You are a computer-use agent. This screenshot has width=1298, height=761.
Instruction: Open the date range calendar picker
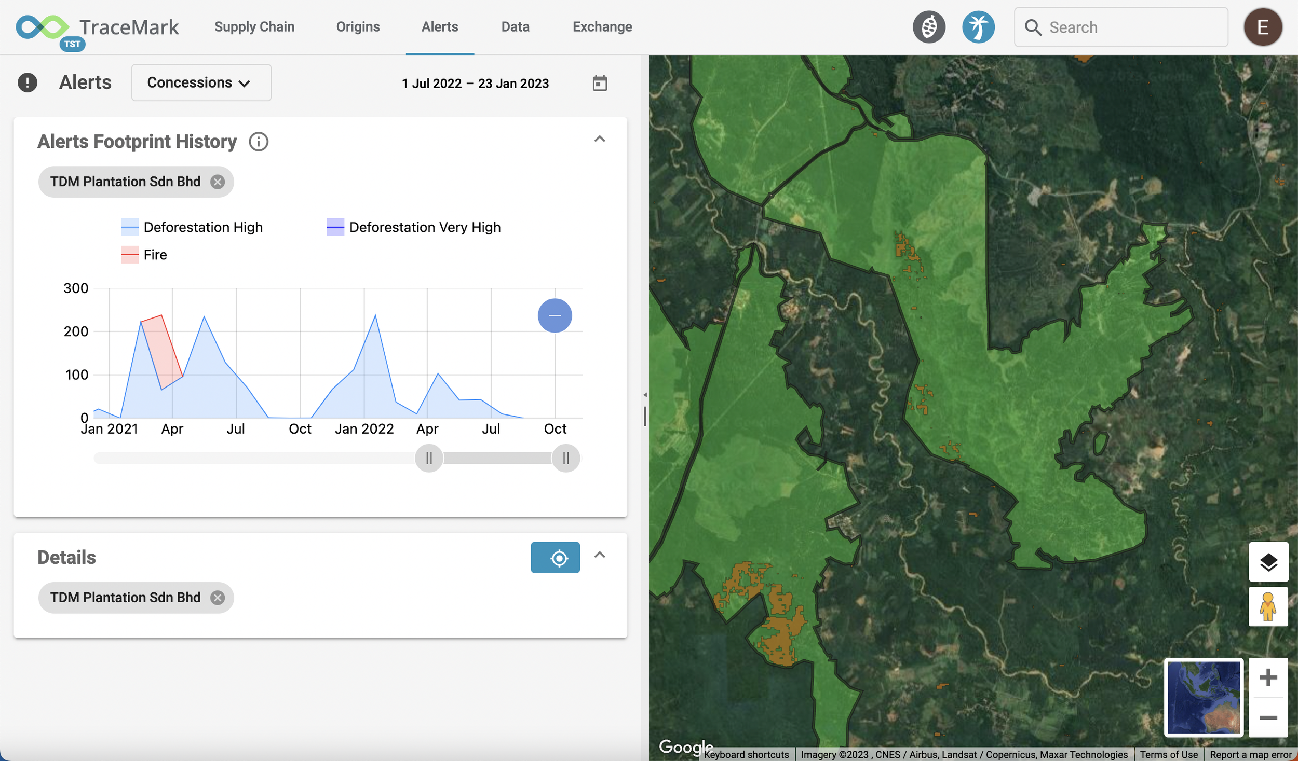point(600,83)
